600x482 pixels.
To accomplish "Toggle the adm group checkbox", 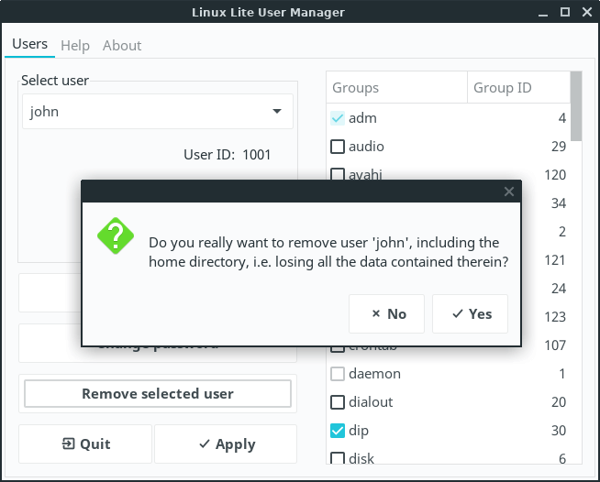I will point(338,118).
